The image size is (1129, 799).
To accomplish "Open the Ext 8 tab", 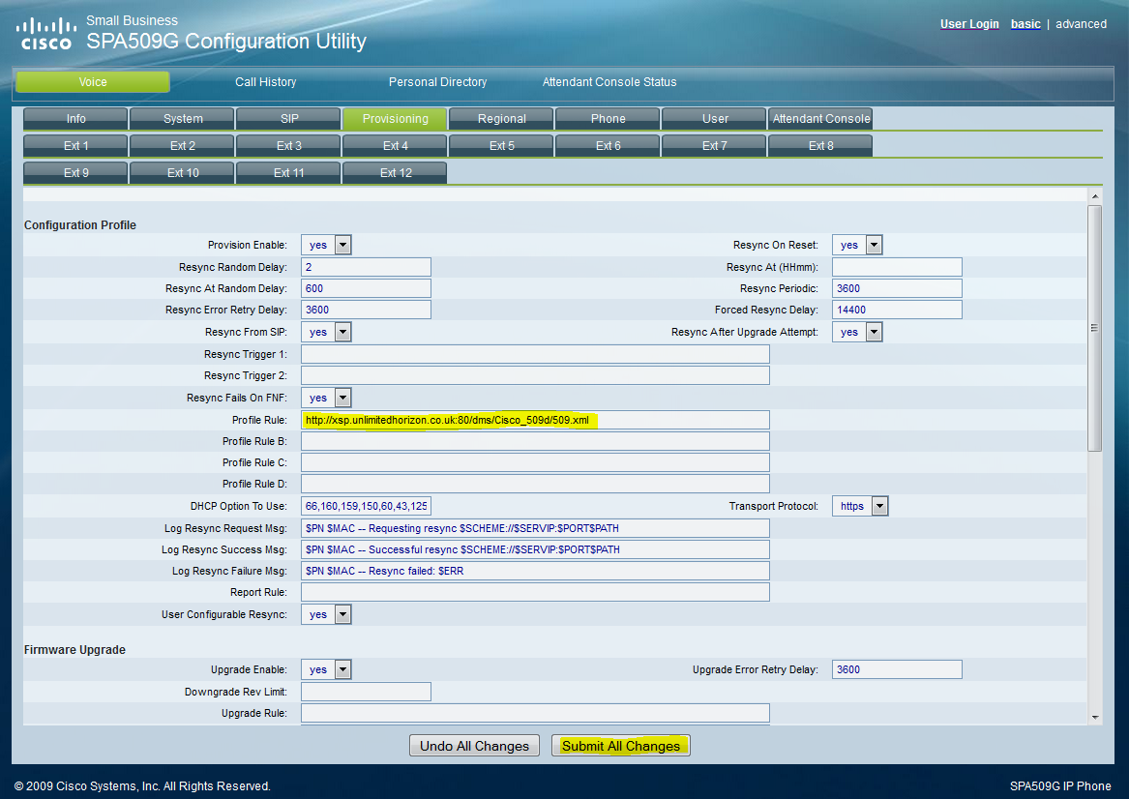I will 820,145.
